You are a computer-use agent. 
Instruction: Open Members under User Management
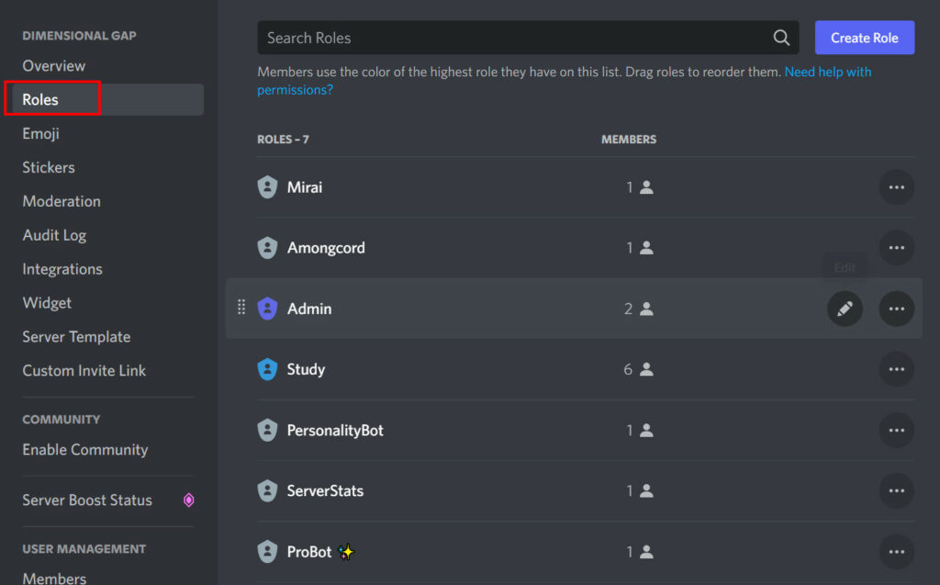tap(53, 577)
